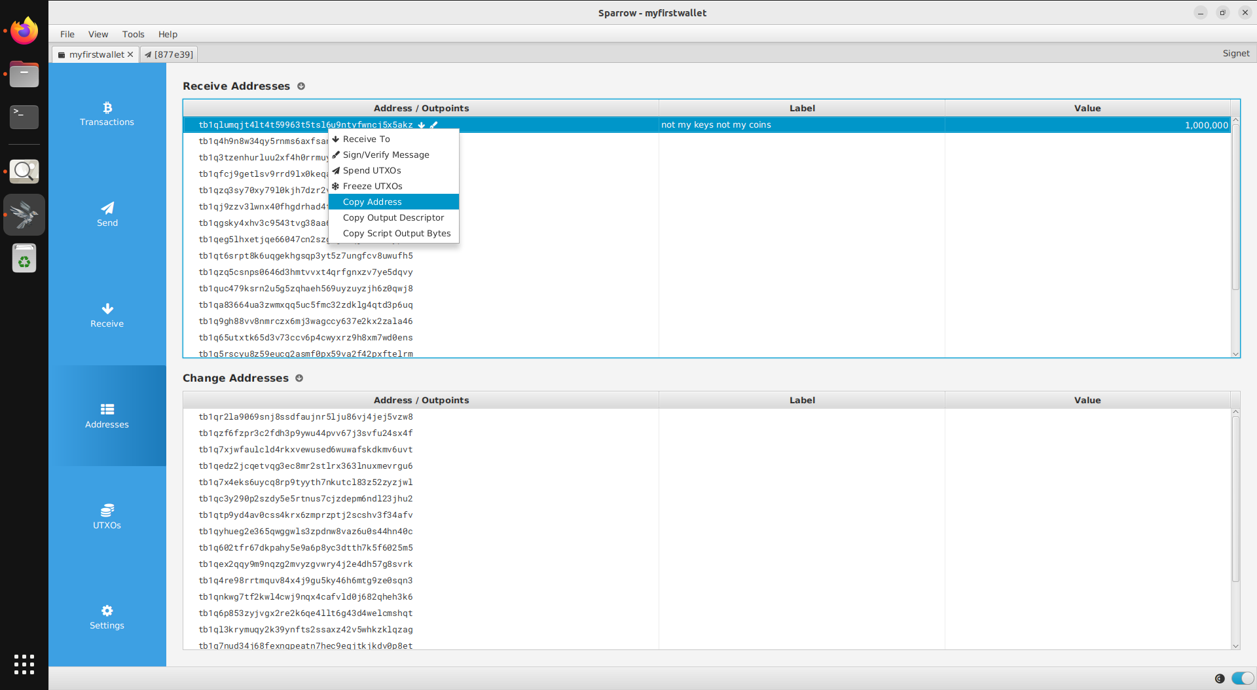Select change address tb1qr2la9069snj8ssdfaujnr5lju86vj4jej5vzw8
Image resolution: width=1257 pixels, height=690 pixels.
click(x=306, y=417)
